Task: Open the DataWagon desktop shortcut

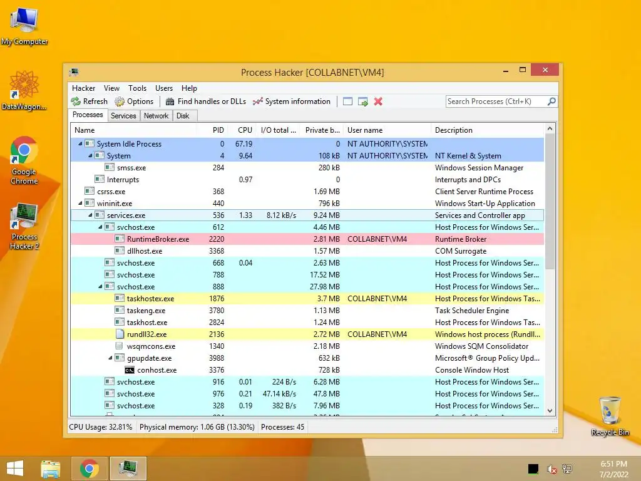Action: (24, 91)
